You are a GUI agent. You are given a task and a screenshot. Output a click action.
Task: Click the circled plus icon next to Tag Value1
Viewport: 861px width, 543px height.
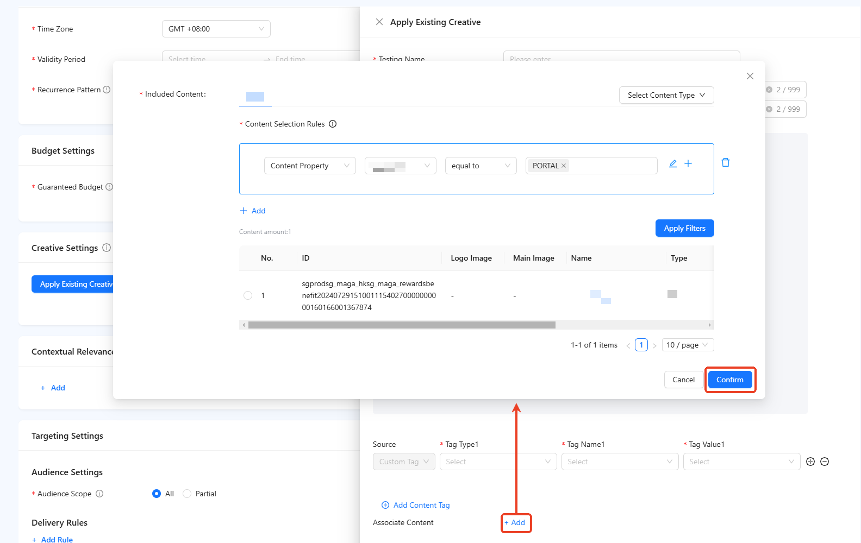click(x=810, y=462)
